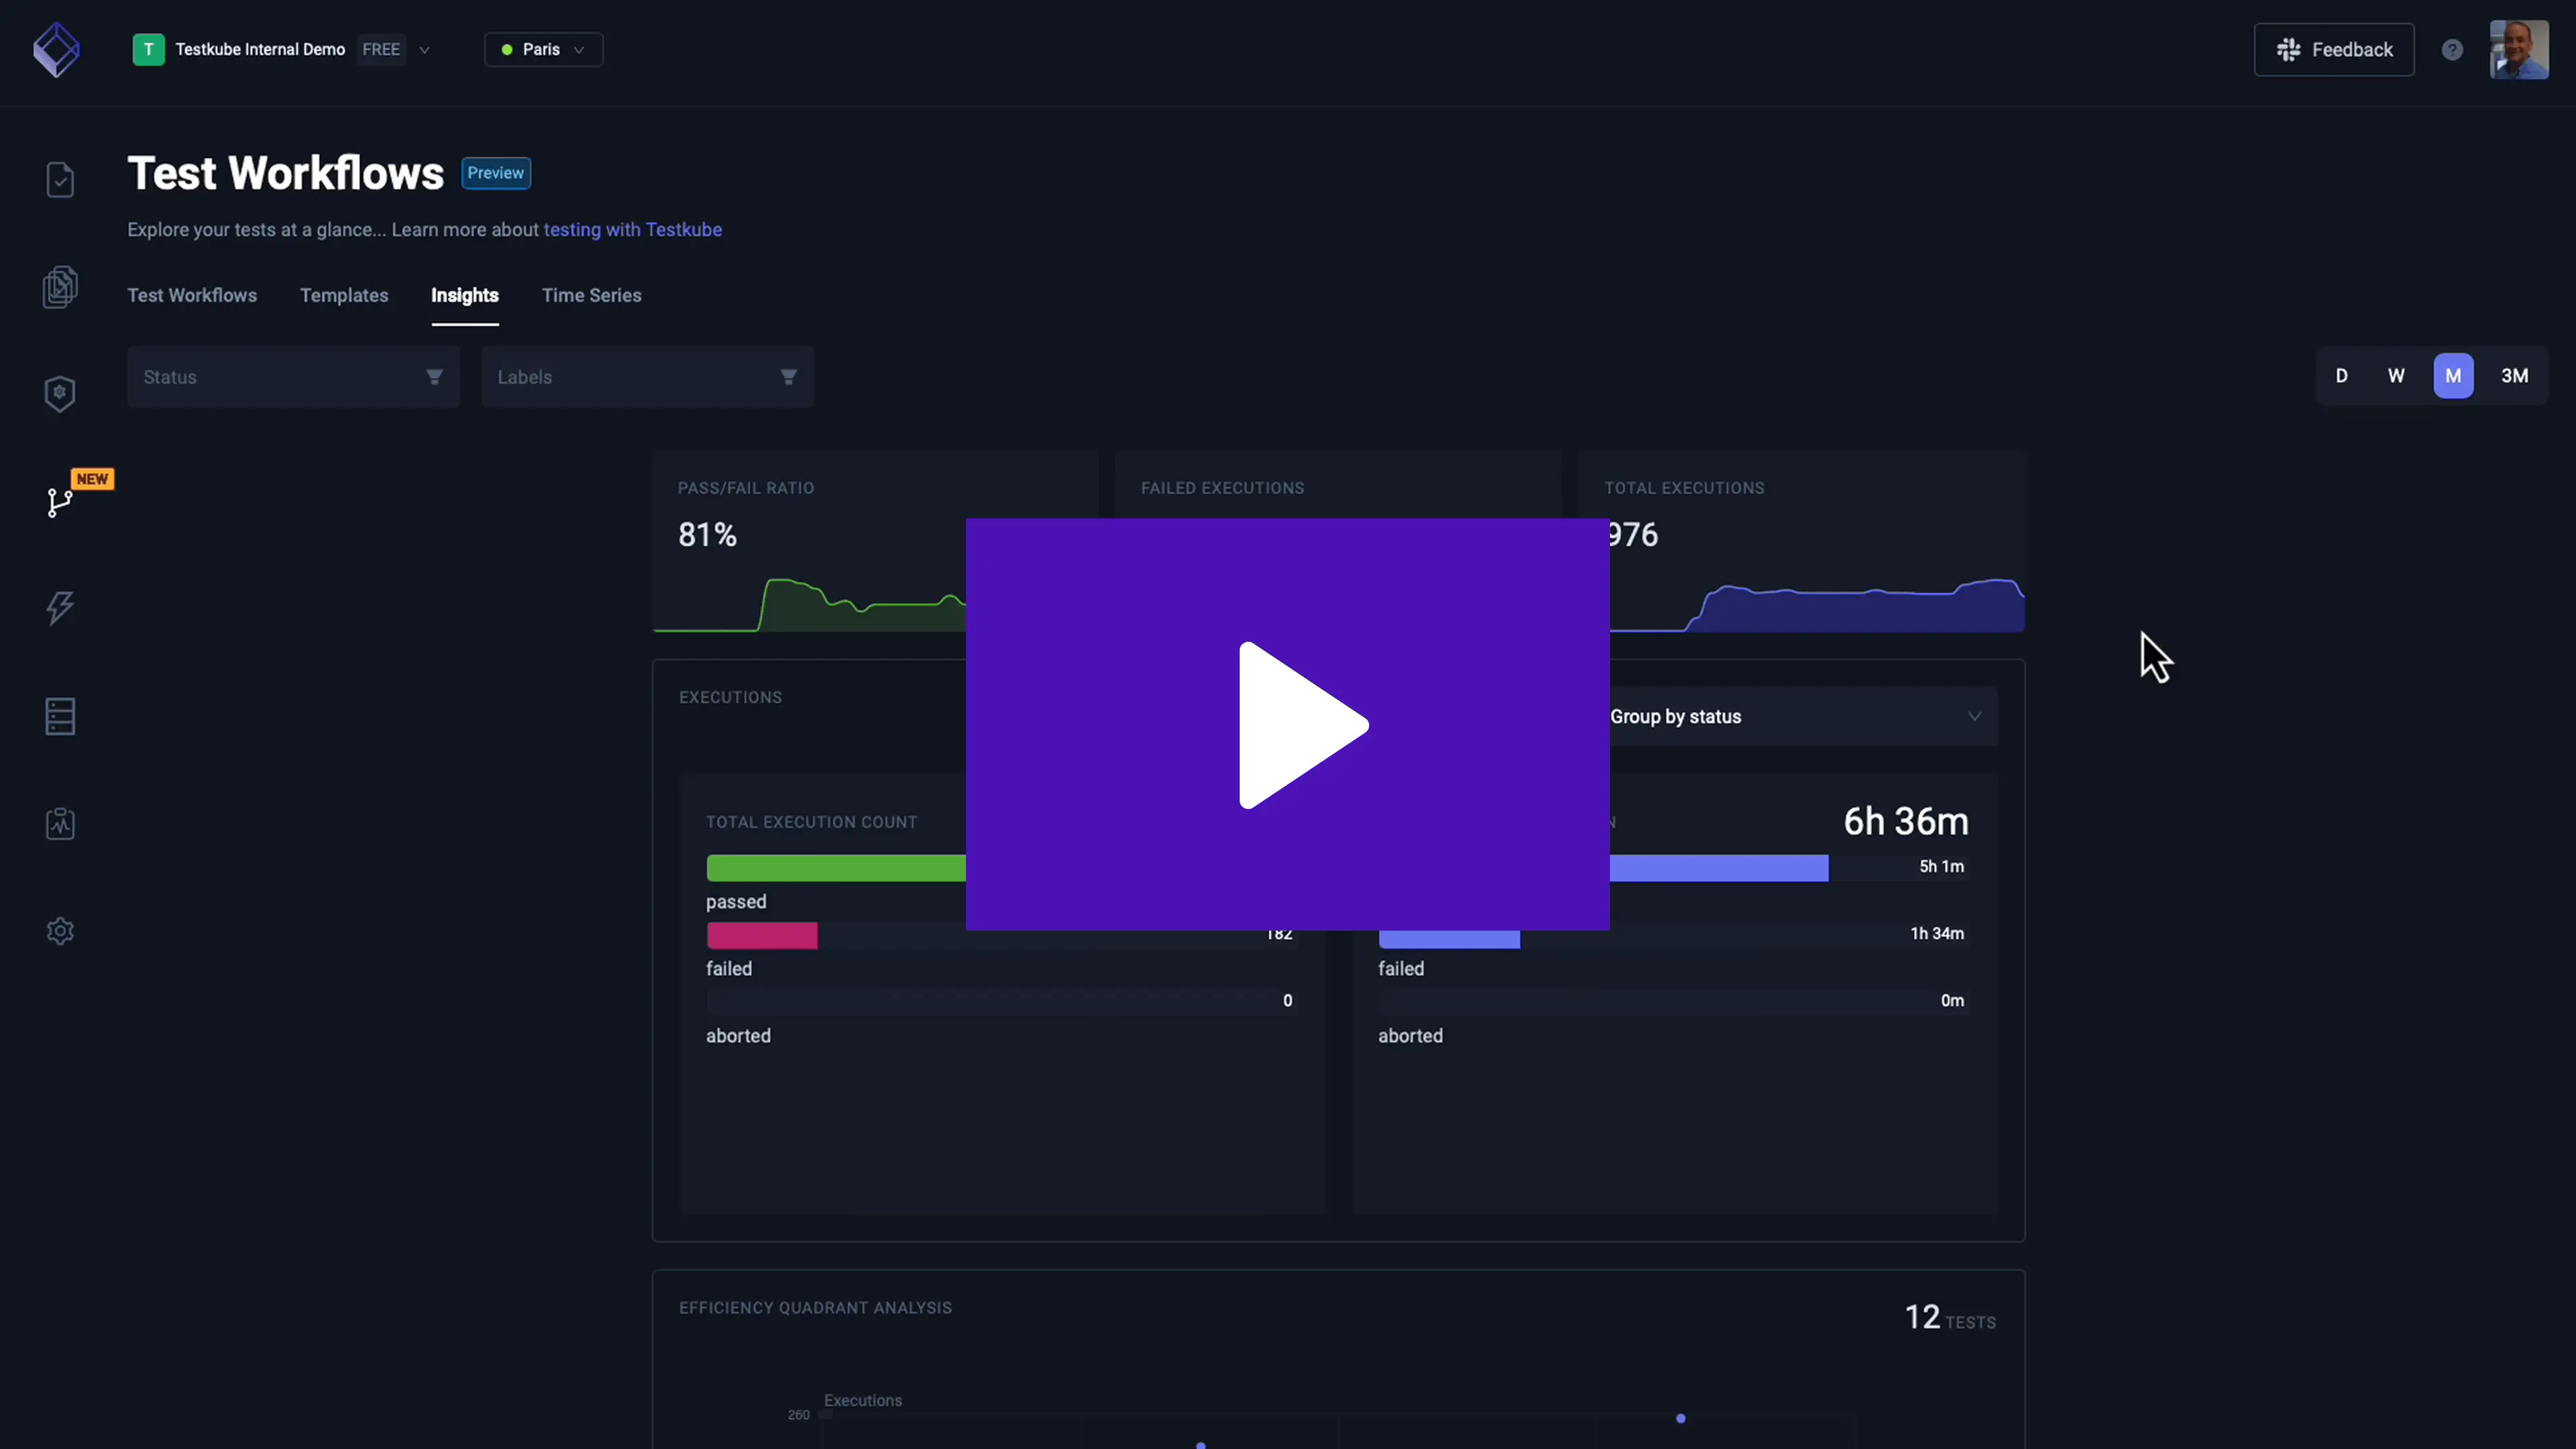Viewport: 2576px width, 1449px height.
Task: Open the Labels filter dropdown
Action: (x=647, y=377)
